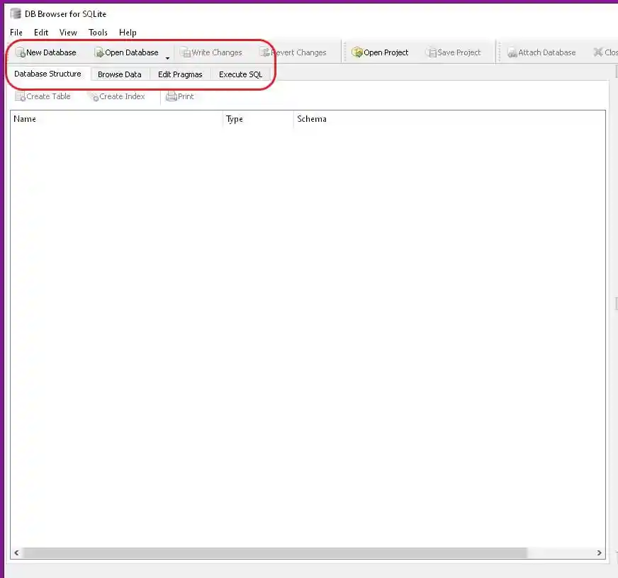Click the Open Database toolbar icon
618x578 pixels.
99,52
